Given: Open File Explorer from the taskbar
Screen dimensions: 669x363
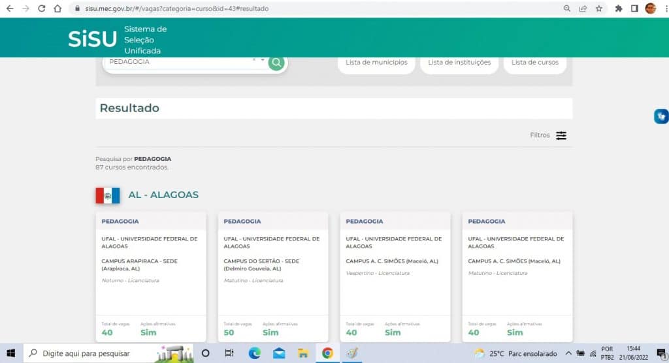Looking at the screenshot, I should point(303,353).
